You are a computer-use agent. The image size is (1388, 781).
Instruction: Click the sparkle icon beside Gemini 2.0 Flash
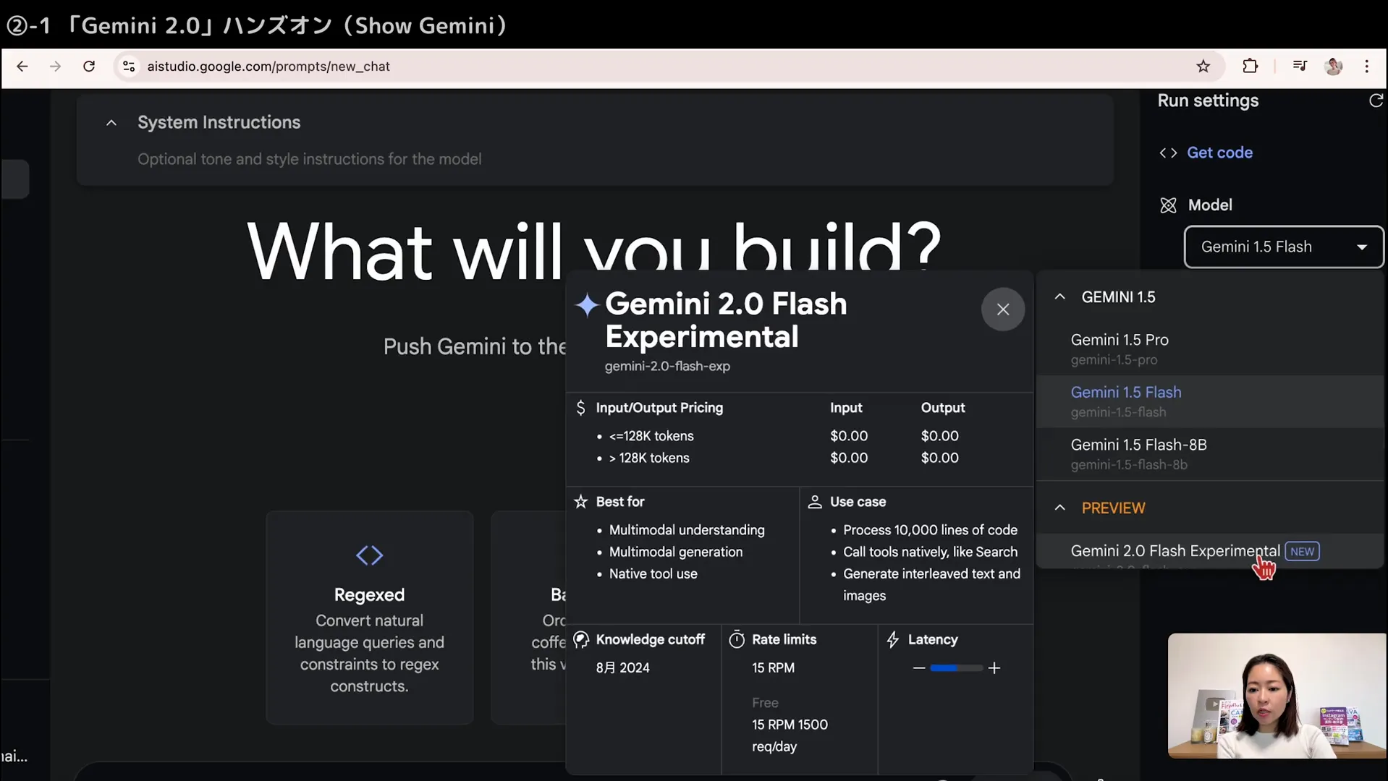(587, 305)
